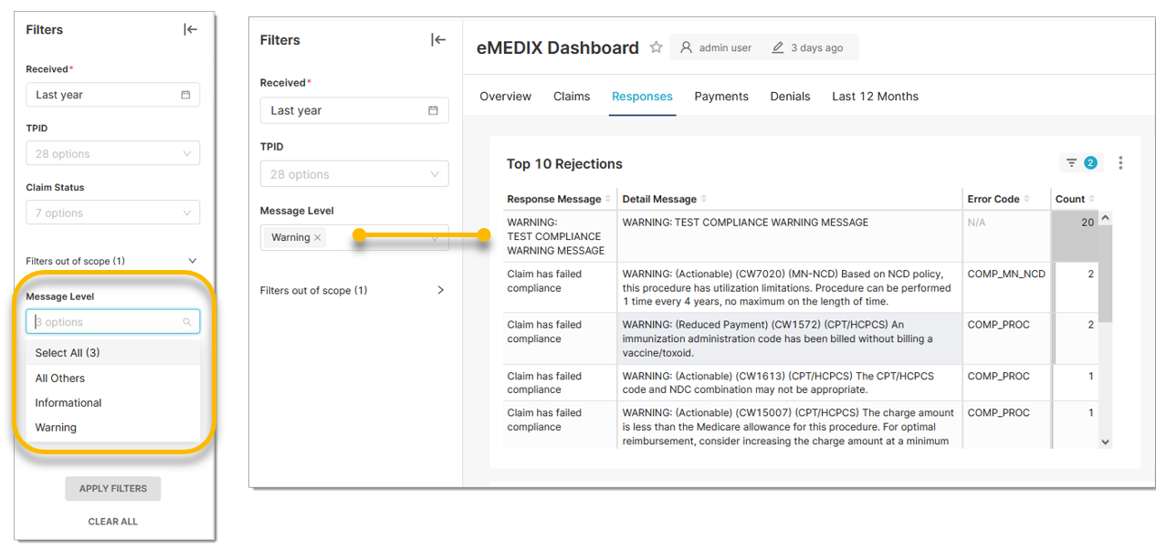
Task: Select the Informational message level option
Action: (68, 403)
